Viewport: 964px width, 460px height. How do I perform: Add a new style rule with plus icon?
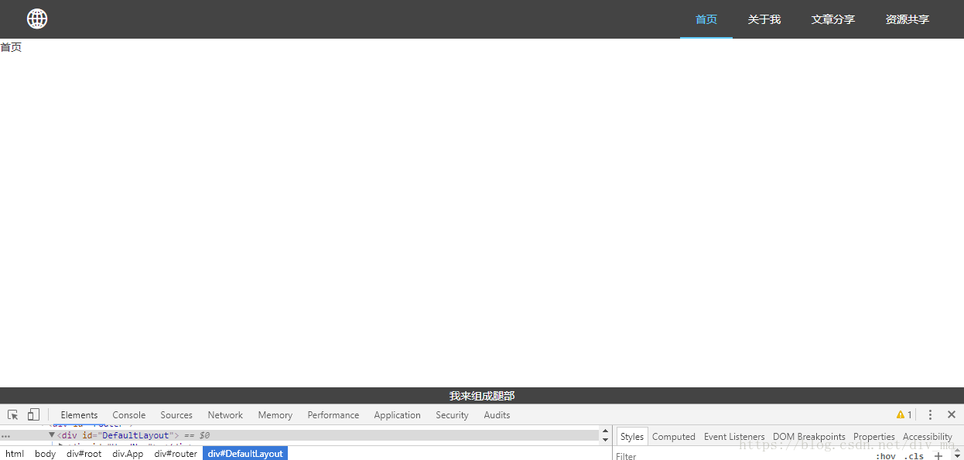(938, 456)
